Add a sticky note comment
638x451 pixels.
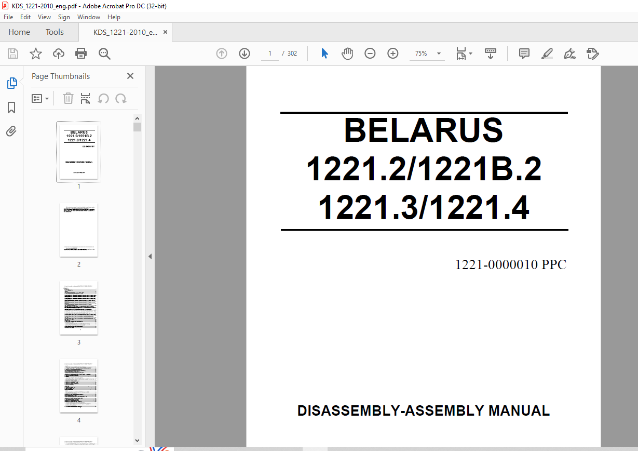[x=524, y=54]
